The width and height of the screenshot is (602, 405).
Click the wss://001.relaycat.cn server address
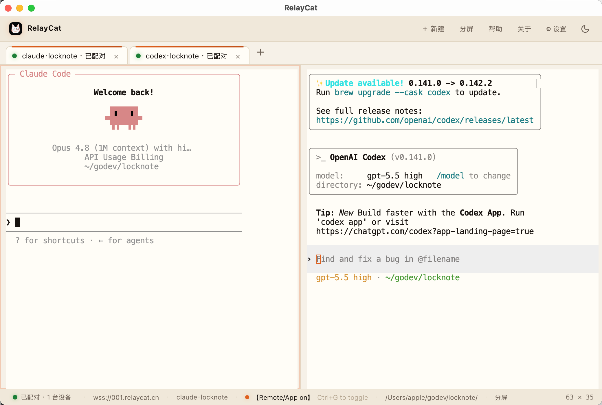(126, 397)
